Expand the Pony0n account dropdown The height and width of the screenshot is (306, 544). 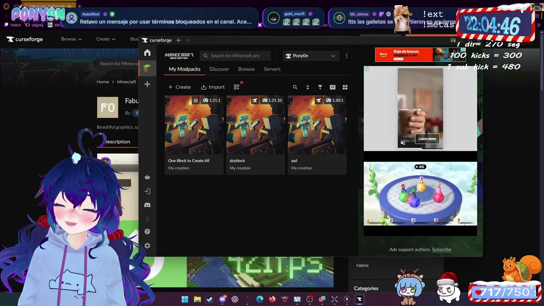(x=311, y=56)
